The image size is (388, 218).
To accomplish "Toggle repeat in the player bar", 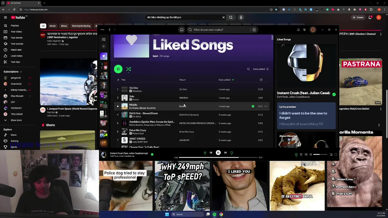I will tap(232, 153).
